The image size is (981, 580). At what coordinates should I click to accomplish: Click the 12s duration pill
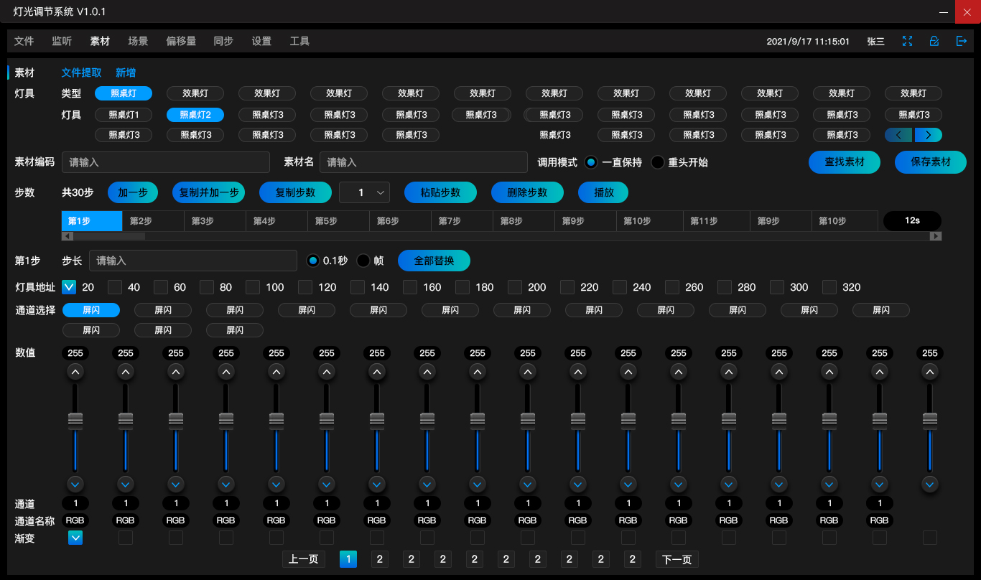(x=912, y=220)
